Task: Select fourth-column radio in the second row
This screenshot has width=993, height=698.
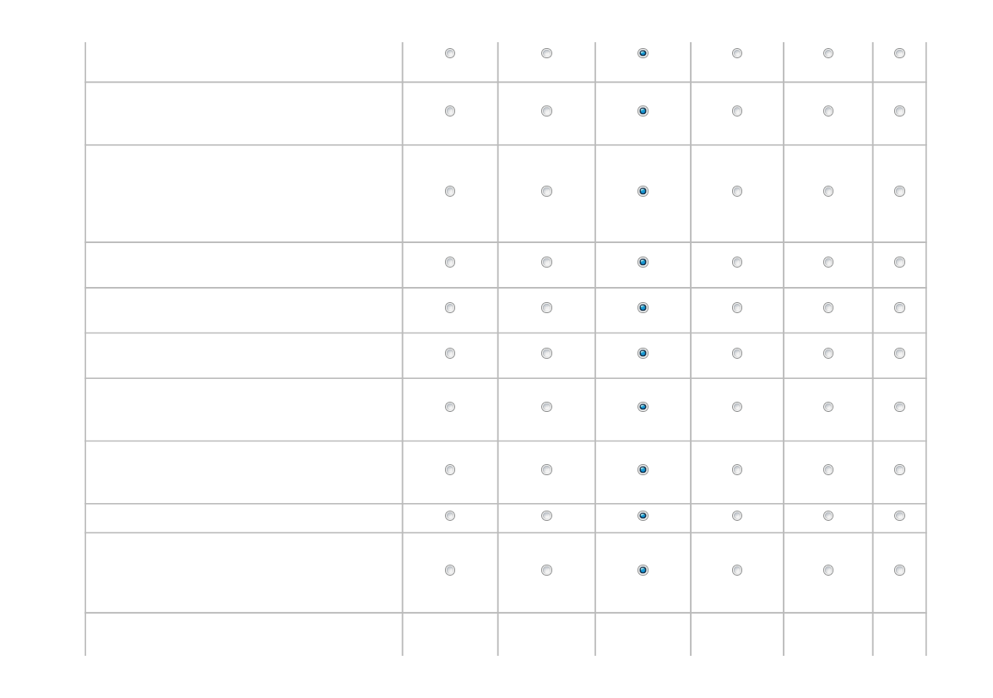Action: coord(737,111)
